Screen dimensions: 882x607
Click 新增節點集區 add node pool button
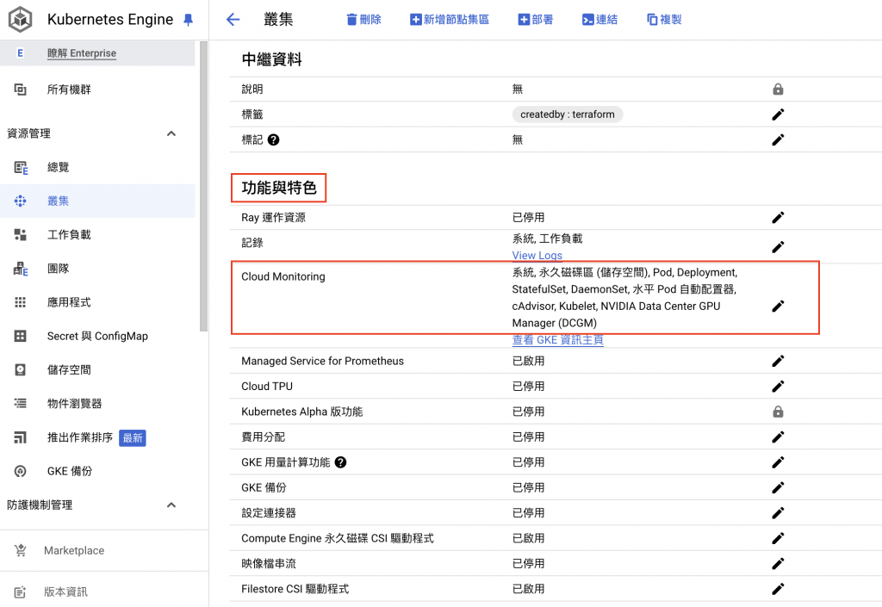pyautogui.click(x=450, y=20)
